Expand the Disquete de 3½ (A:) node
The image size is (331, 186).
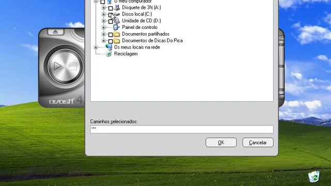[103, 8]
